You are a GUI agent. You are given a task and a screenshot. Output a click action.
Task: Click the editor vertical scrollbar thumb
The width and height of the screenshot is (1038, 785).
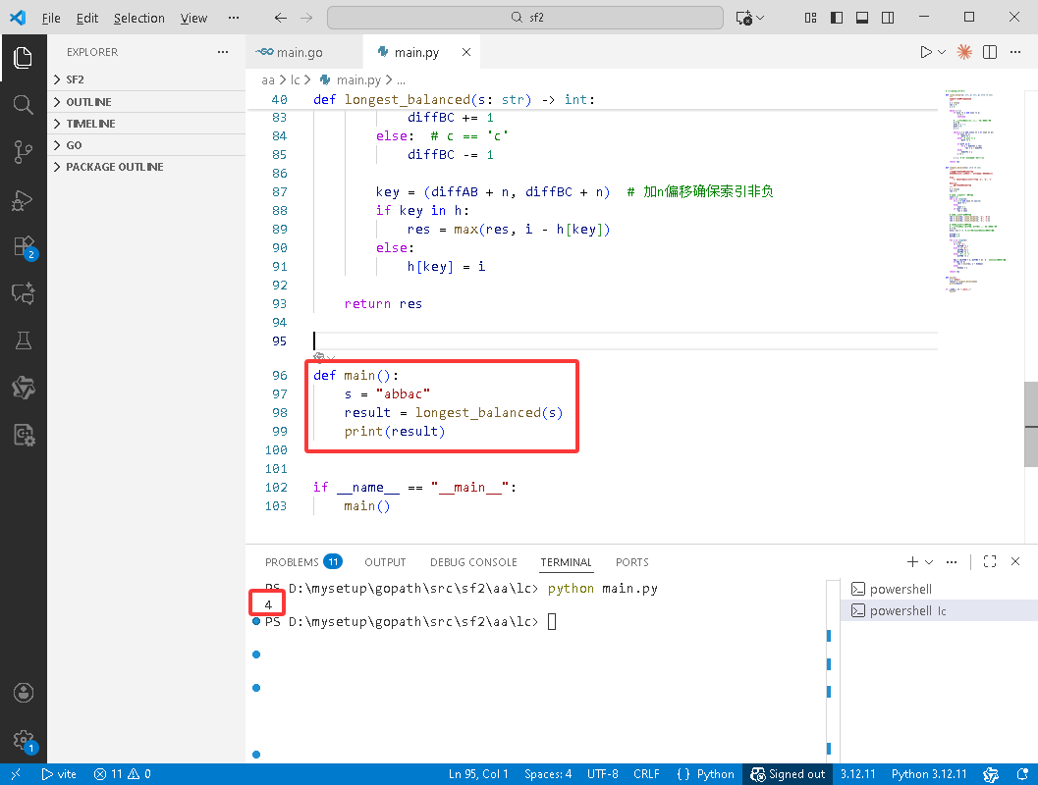pos(1031,425)
